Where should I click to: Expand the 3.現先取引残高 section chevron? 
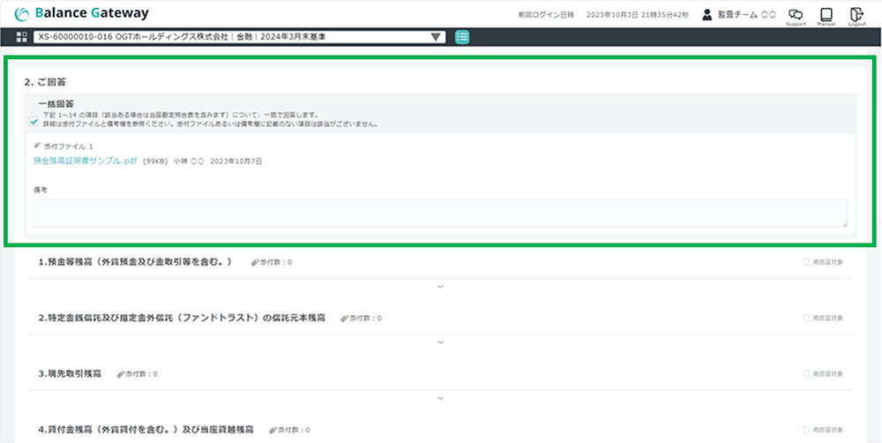coord(440,397)
